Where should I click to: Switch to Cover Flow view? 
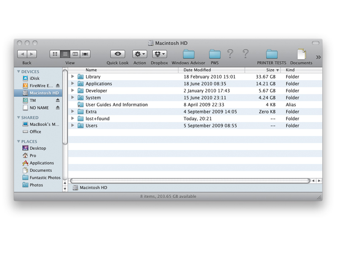pyautogui.click(x=85, y=54)
